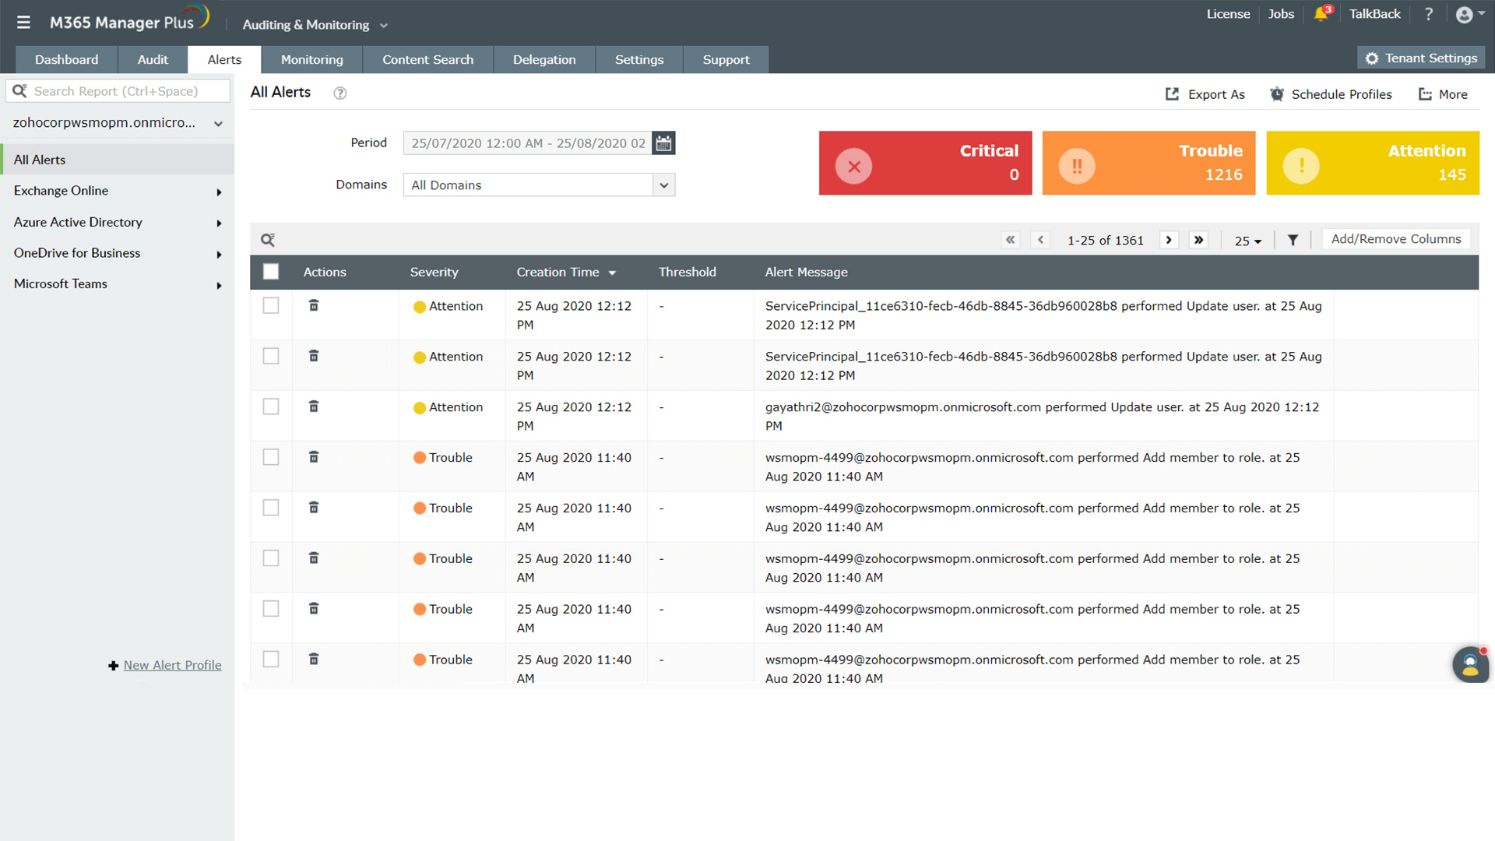This screenshot has width=1495, height=841.
Task: Open the All Domains dropdown
Action: coord(539,185)
